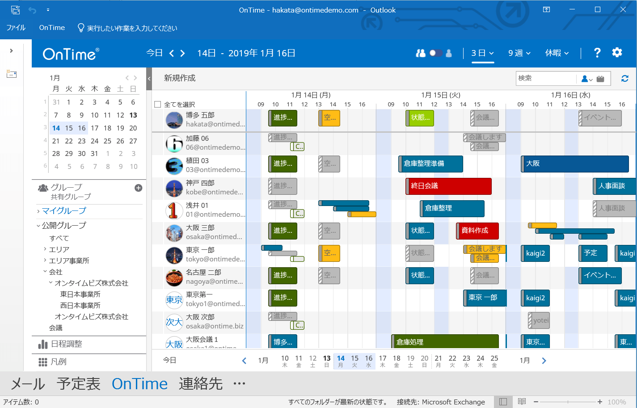Screen dimensions: 637x408
Task: Collapse the left sidebar panel handle
Action: 149,79
